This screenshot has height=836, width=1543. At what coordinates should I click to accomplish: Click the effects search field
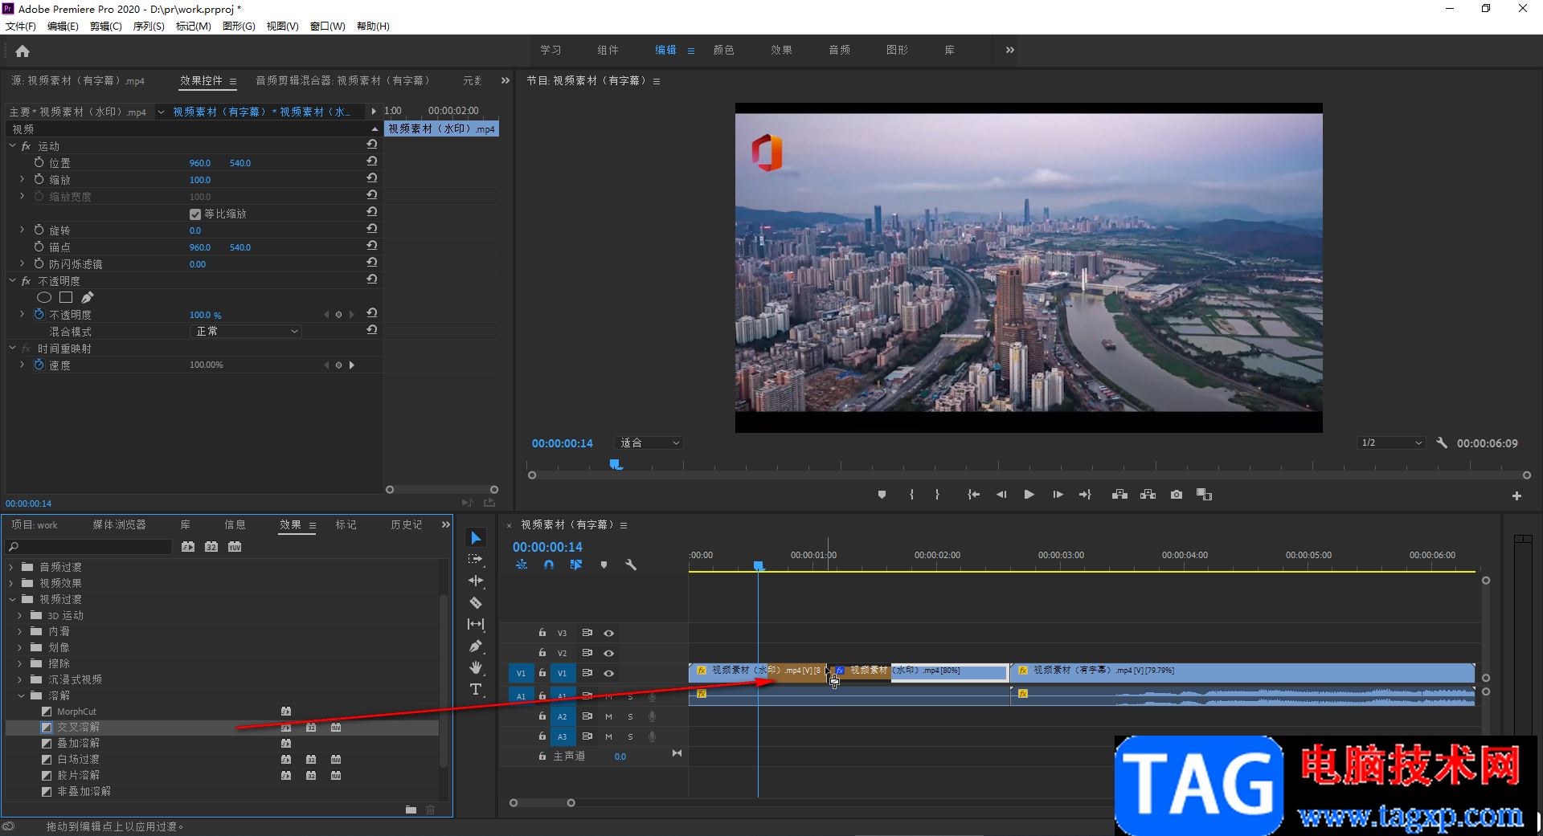pyautogui.click(x=90, y=547)
